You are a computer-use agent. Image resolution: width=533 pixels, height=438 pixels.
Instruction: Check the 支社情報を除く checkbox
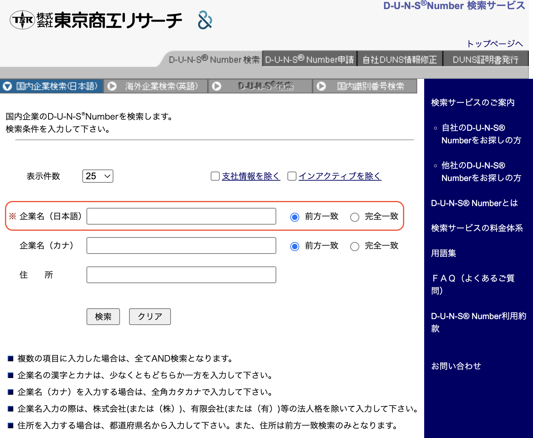click(x=215, y=176)
